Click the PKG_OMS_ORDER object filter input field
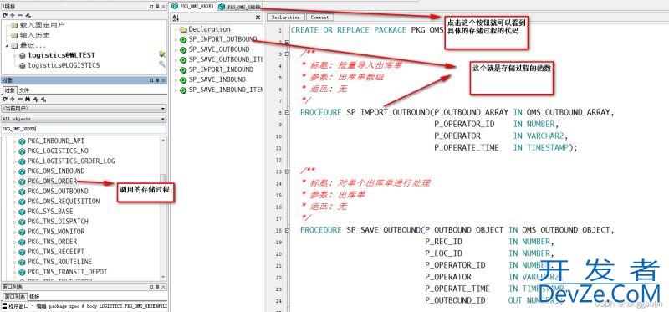This screenshot has width=669, height=312. click(84, 129)
